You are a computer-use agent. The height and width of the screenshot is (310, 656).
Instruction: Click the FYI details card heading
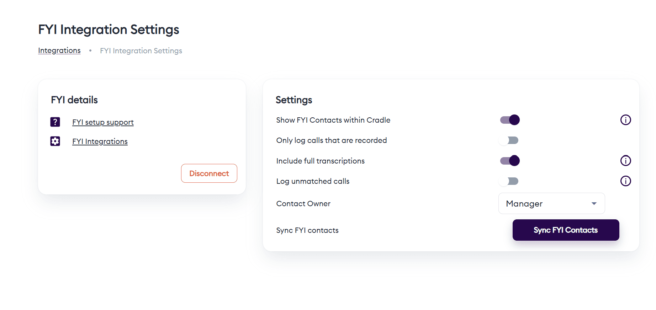click(74, 100)
